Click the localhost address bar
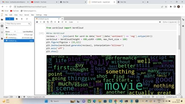 [x=87, y=7]
